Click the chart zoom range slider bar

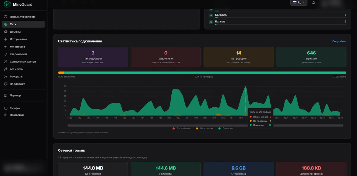coord(206,125)
